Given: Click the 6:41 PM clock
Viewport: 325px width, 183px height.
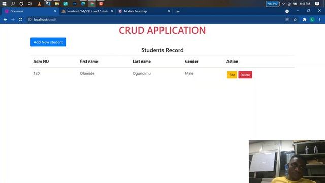Looking at the screenshot, I should pos(305,4).
